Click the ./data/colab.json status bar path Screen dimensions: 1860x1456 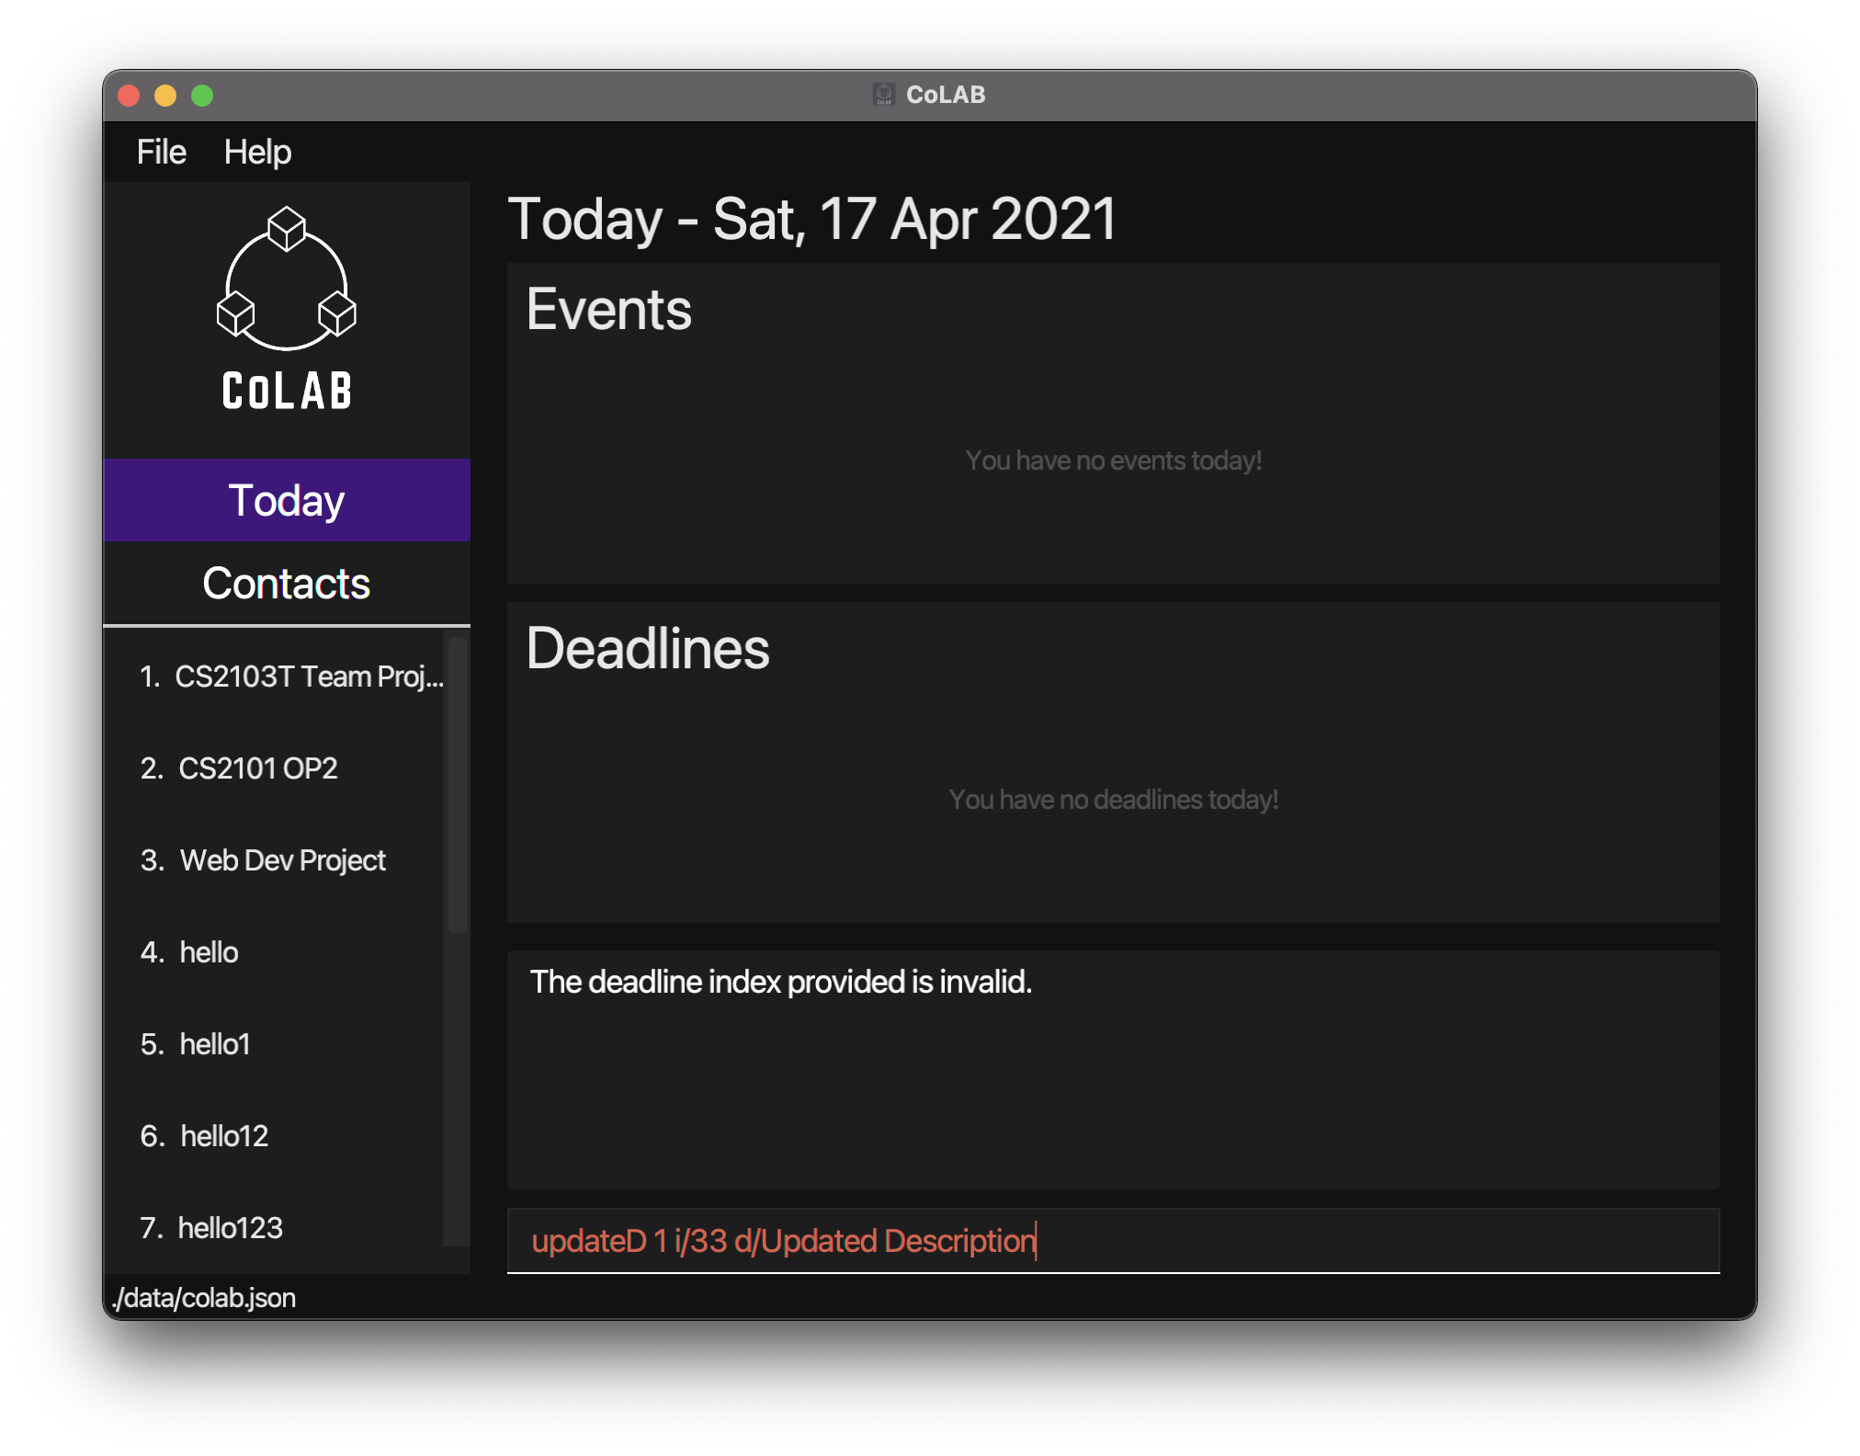tap(204, 1298)
